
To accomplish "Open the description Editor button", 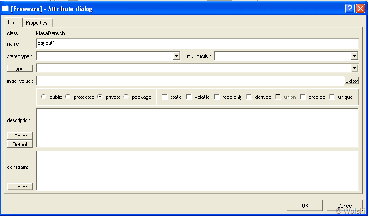I will pyautogui.click(x=20, y=136).
